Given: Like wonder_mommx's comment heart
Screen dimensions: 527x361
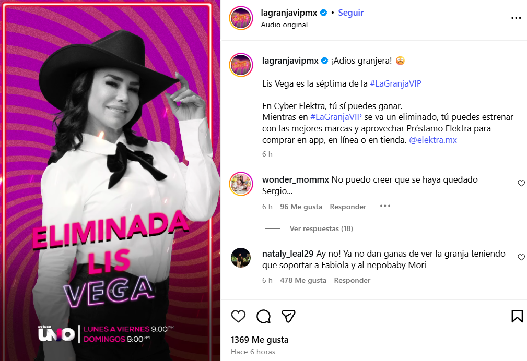Looking at the screenshot, I should [521, 183].
